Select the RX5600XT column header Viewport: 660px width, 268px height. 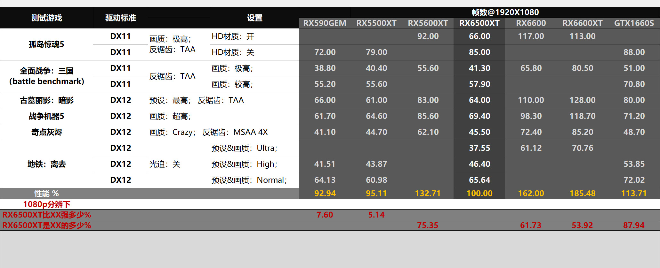(428, 23)
